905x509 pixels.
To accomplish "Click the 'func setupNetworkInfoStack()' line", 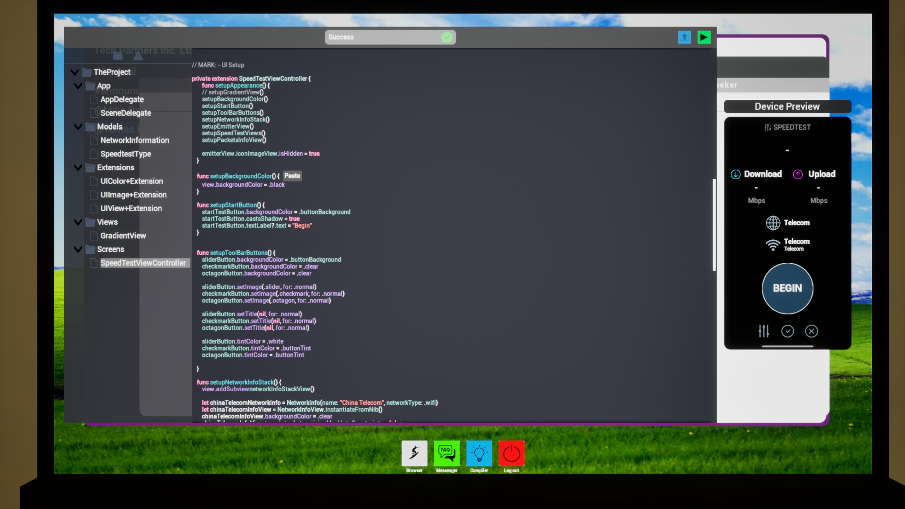I will point(239,382).
